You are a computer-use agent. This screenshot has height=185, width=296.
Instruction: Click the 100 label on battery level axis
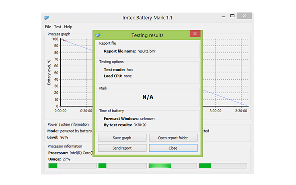click(x=55, y=39)
